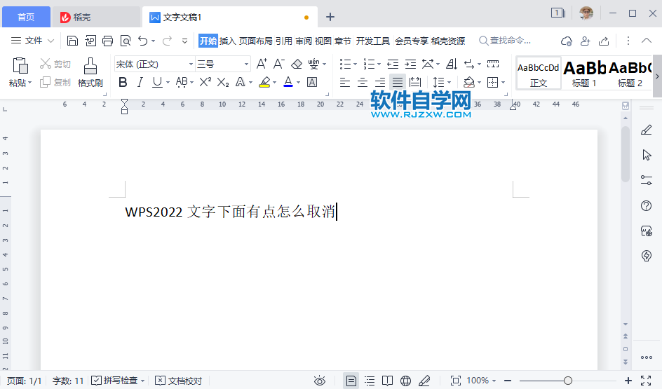
Task: Open a new tab with plus button
Action: click(330, 17)
